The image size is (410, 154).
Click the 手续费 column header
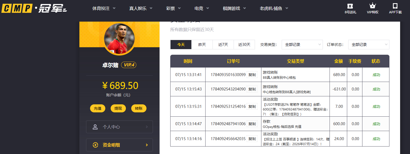[355, 61]
